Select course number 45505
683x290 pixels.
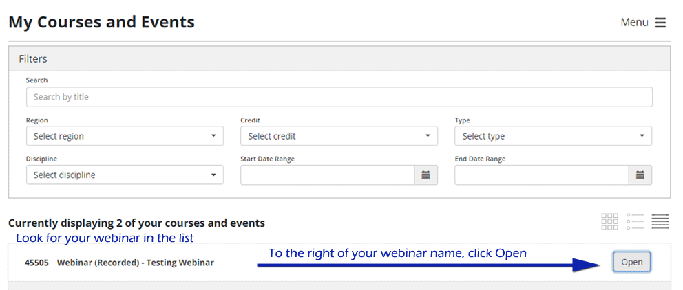coord(36,263)
